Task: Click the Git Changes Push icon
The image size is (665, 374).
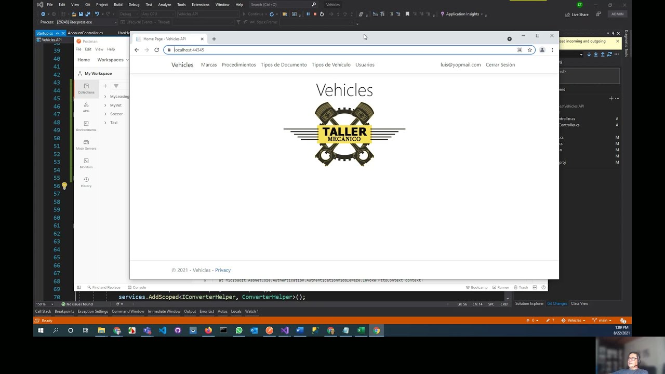Action: [603, 54]
